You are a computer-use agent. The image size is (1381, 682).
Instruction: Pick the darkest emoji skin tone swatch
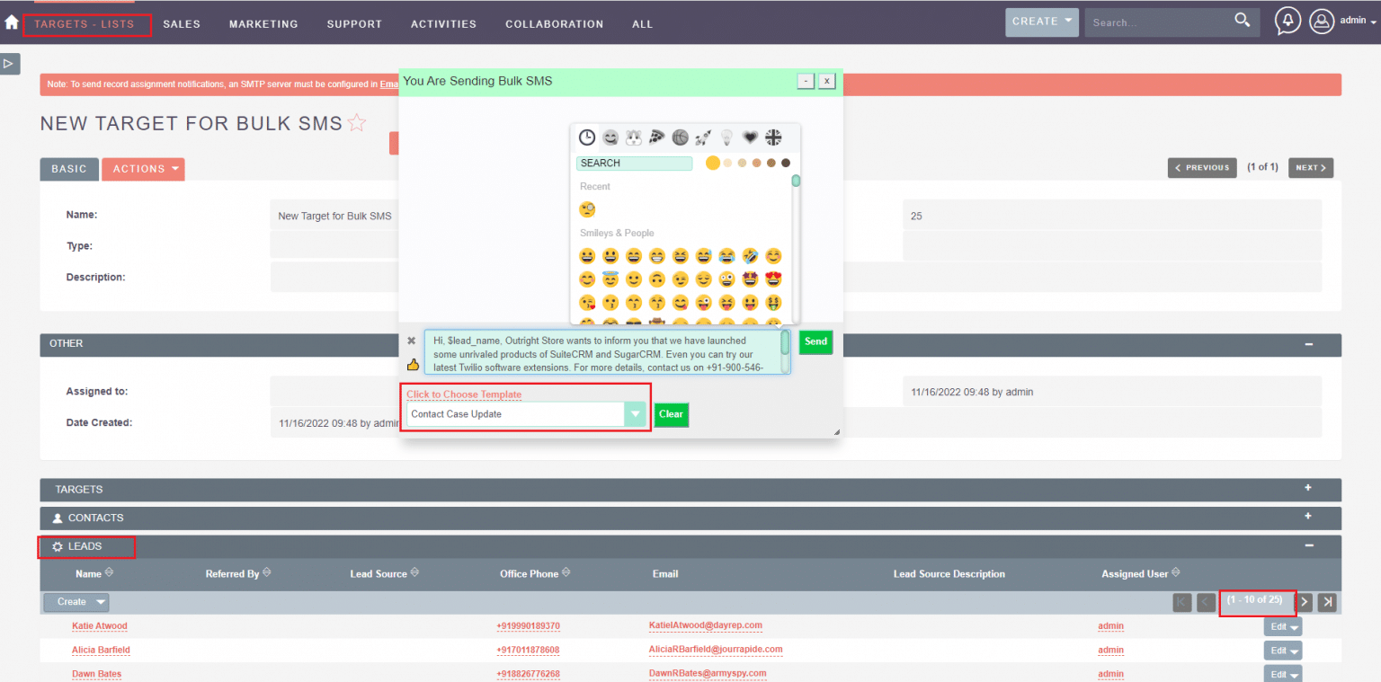point(786,163)
